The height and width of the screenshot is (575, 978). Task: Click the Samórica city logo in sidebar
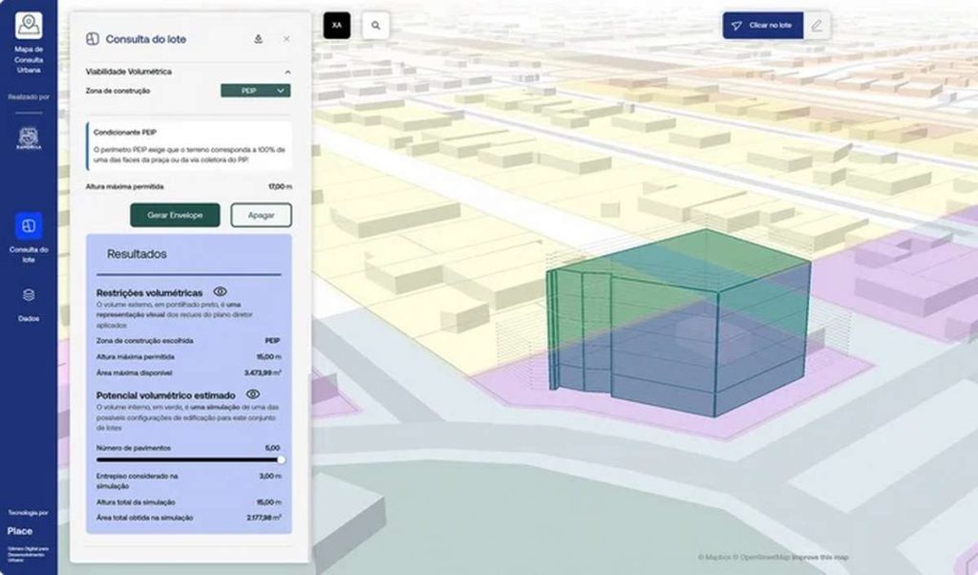(29, 138)
